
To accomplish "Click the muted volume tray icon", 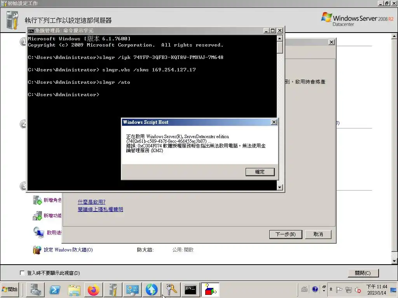I will point(358,289).
